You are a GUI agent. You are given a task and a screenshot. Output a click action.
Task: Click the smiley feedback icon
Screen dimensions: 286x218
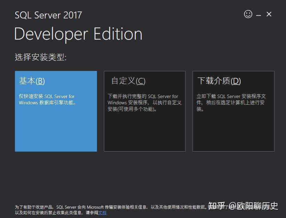coord(248,14)
